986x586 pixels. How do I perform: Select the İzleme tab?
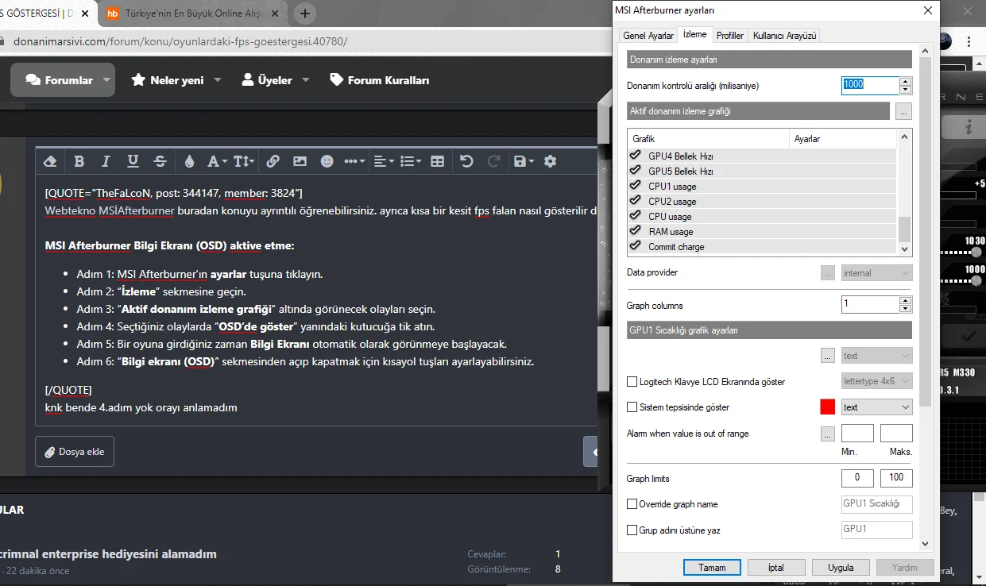(694, 35)
